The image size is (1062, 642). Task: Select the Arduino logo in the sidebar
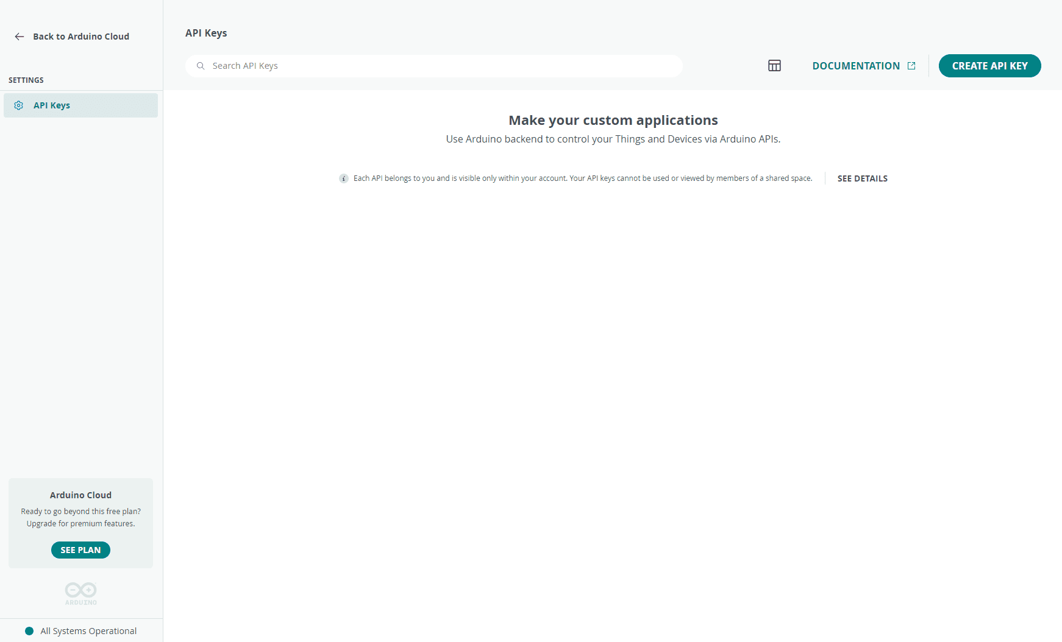coord(80,593)
